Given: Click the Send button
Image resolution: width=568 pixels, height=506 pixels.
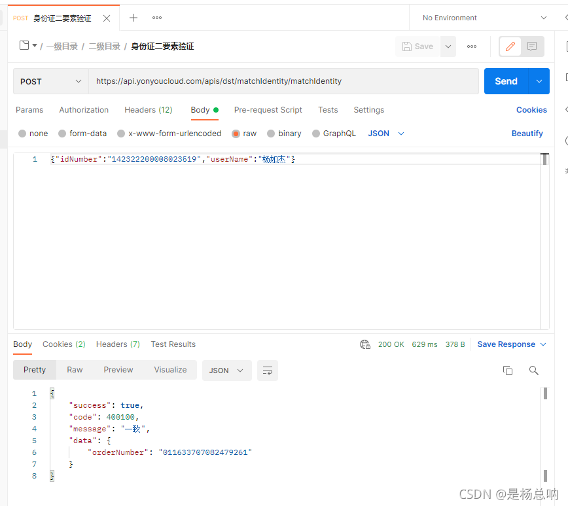Looking at the screenshot, I should (506, 81).
